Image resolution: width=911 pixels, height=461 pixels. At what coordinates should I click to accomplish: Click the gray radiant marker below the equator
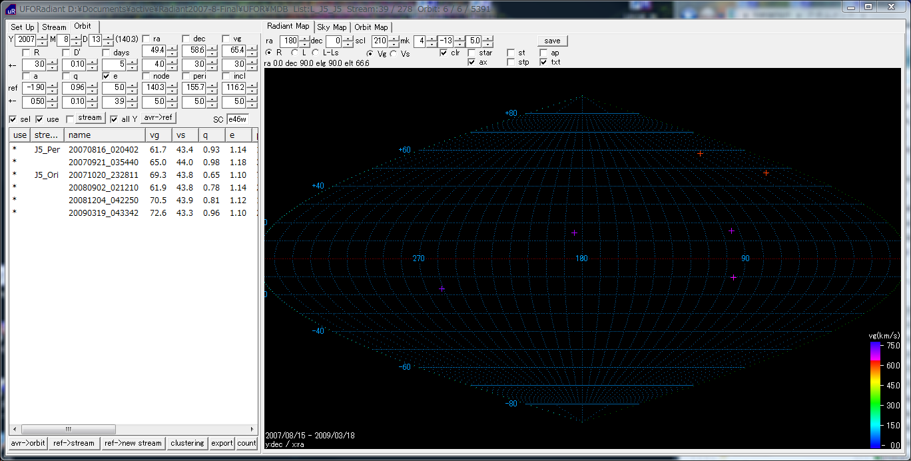pyautogui.click(x=442, y=288)
